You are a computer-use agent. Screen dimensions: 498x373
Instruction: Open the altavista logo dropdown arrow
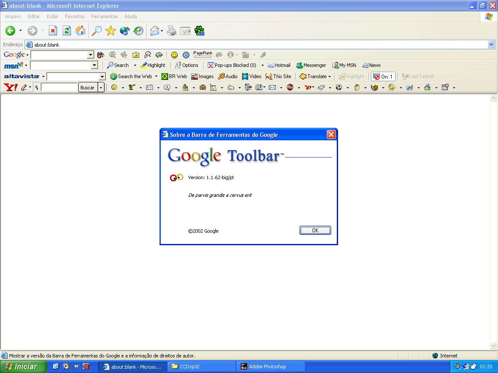(x=43, y=76)
